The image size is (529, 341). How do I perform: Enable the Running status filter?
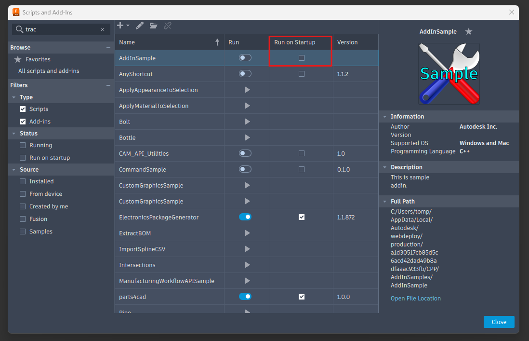pos(23,145)
